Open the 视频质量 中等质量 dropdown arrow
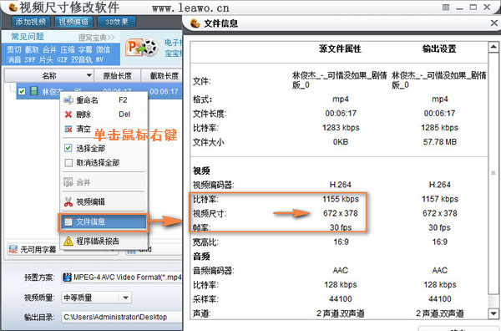The height and width of the screenshot is (331, 501). point(126,298)
